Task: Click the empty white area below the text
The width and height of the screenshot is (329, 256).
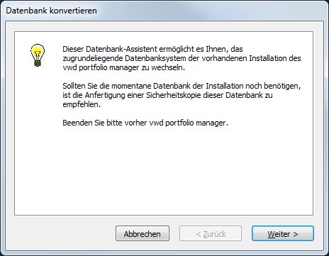Action: [164, 172]
